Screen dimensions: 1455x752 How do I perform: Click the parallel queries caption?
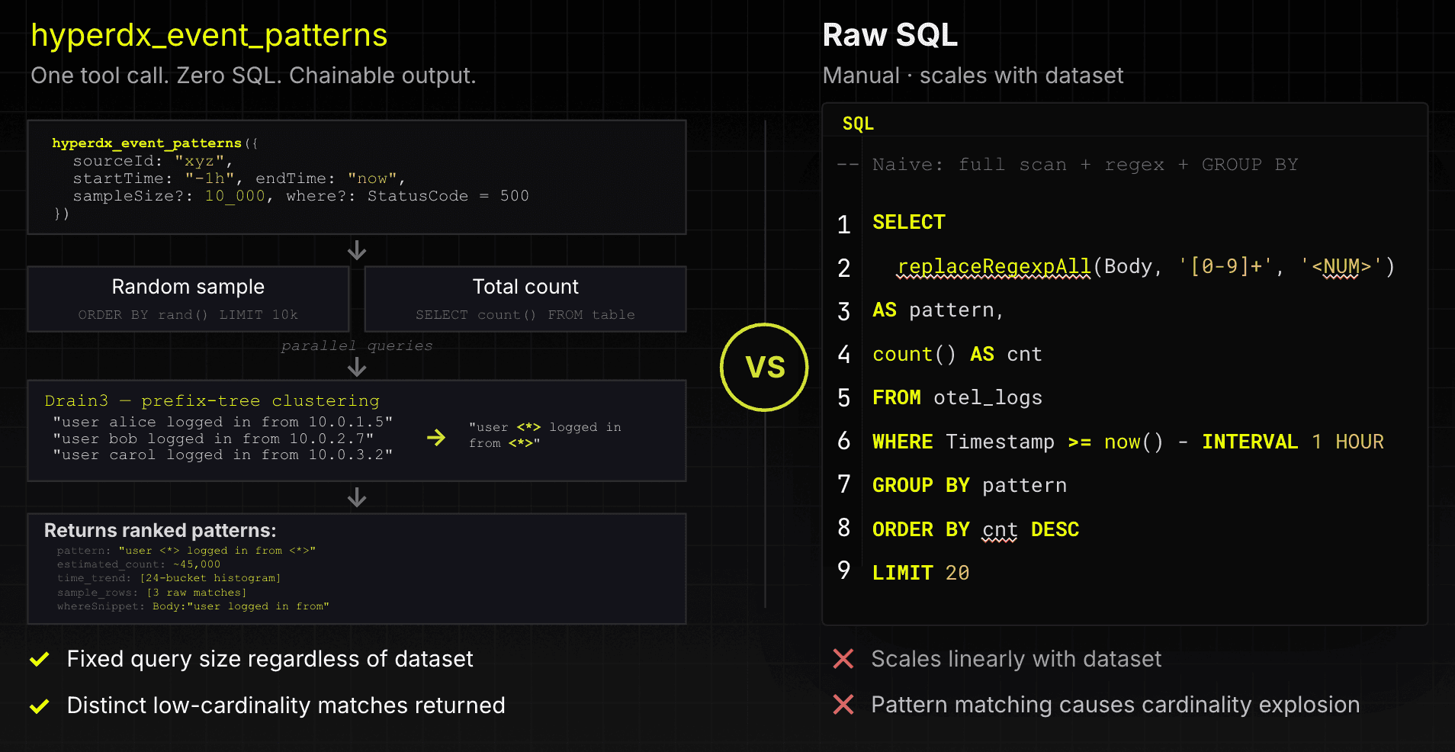point(357,346)
